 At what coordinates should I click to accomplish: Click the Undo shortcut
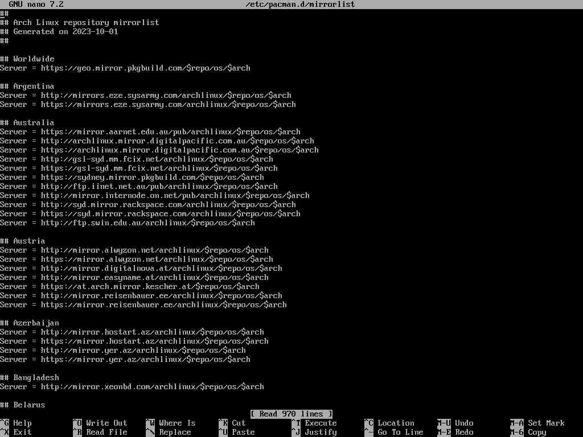[x=455, y=423]
